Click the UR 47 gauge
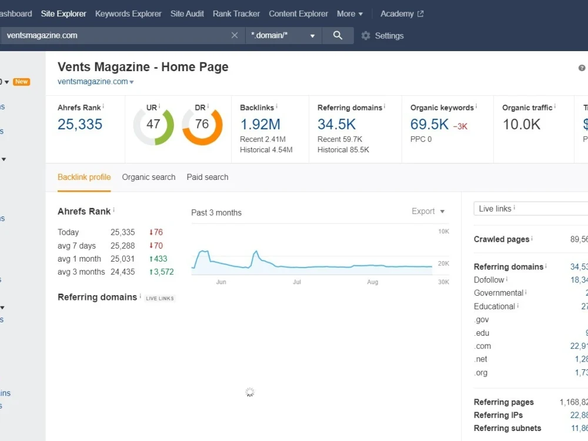 [153, 125]
